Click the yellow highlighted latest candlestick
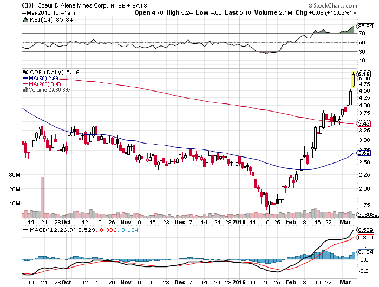 (354, 80)
